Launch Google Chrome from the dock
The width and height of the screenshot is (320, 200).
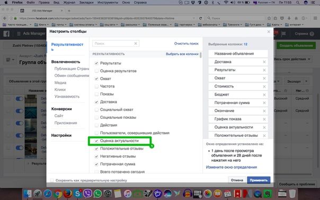click(x=58, y=194)
